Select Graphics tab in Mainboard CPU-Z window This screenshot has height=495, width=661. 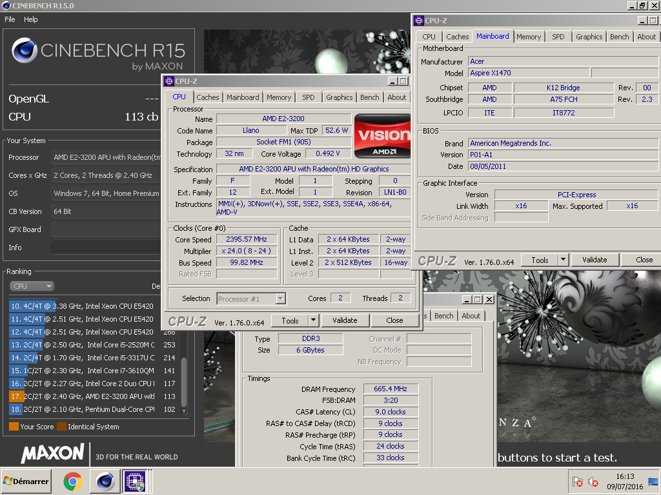point(589,37)
